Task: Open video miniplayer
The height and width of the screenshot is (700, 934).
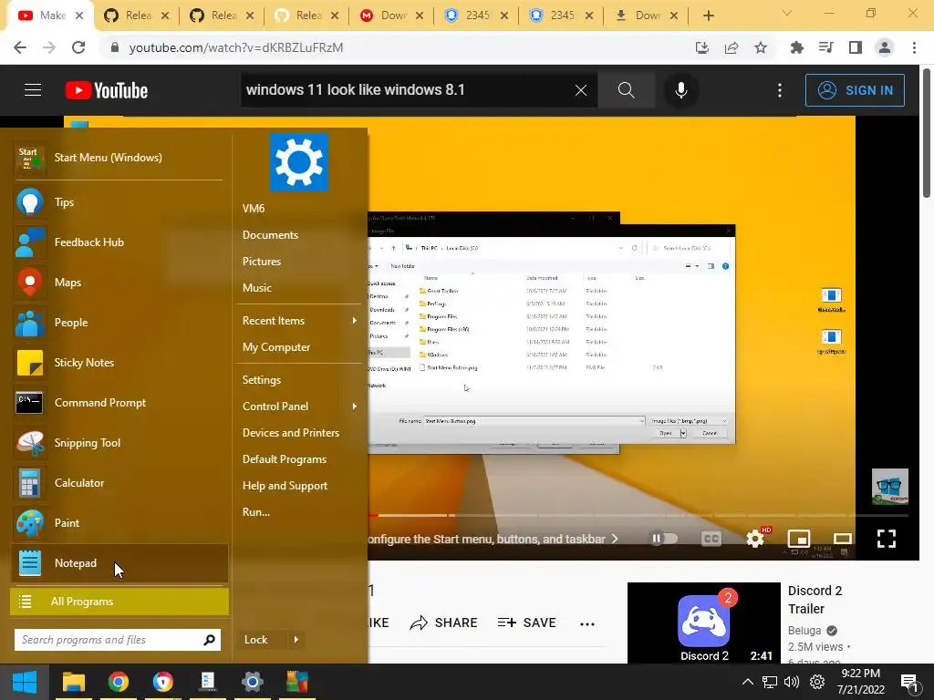Action: point(799,539)
